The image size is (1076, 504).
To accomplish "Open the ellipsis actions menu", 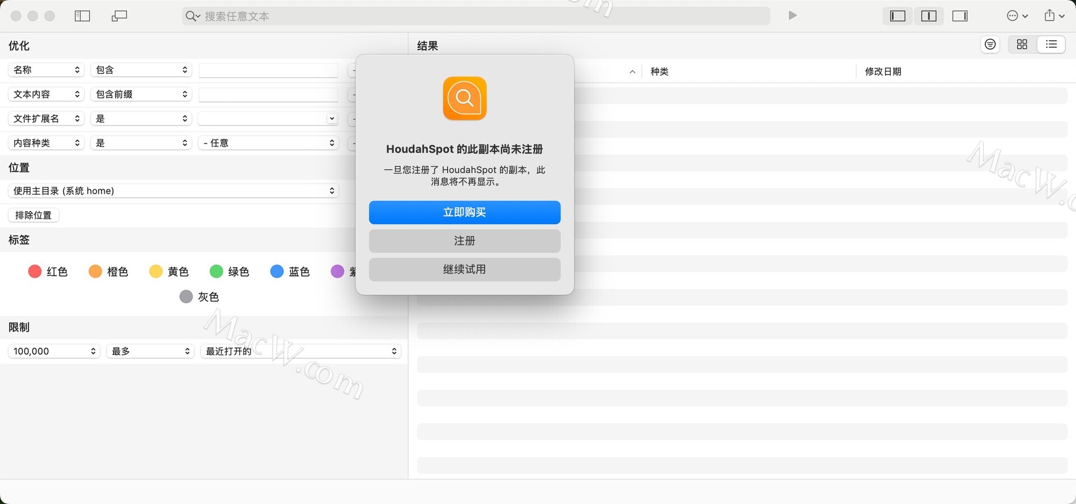I will 1017,16.
